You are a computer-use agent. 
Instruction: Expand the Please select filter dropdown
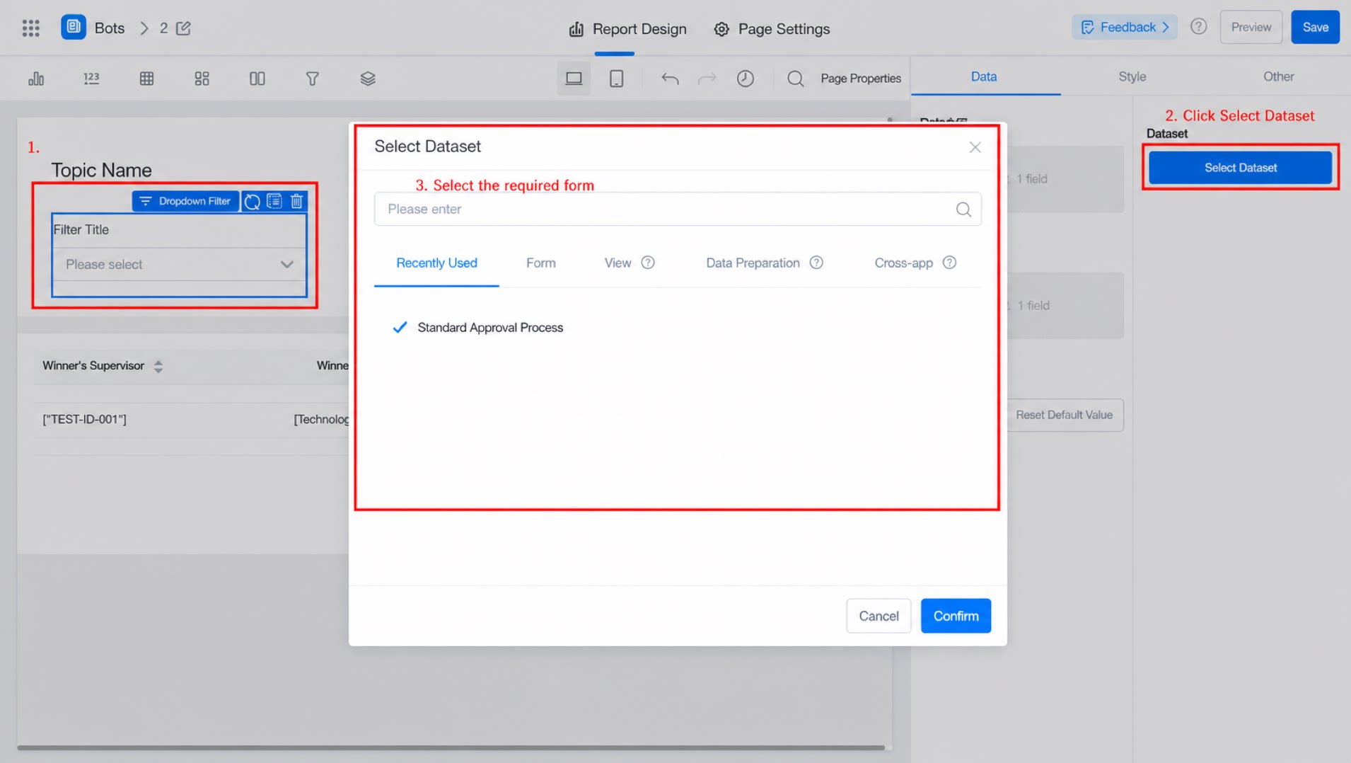179,264
